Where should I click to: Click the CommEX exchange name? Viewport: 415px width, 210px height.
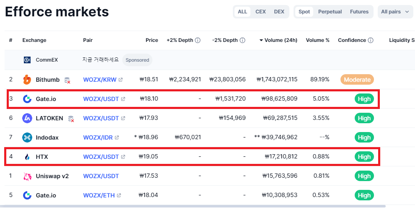point(47,60)
